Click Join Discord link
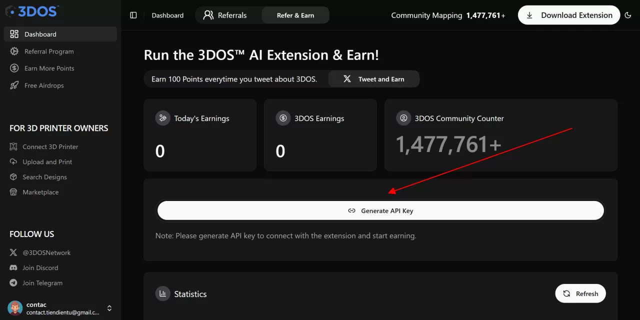Viewport: 640px width, 320px height. (40, 267)
